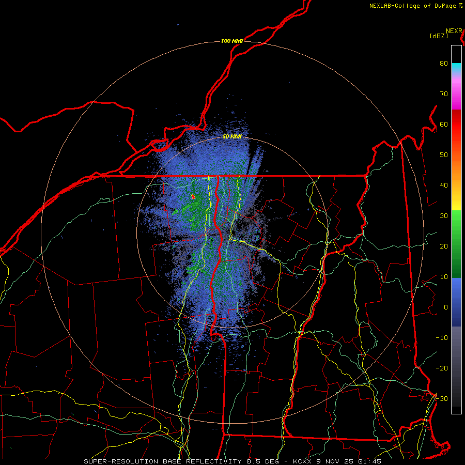Click the 70 value on dBZ scale

[x=444, y=94]
